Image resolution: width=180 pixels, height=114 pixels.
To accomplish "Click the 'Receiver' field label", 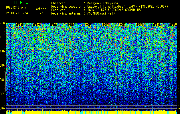I will 58,10.
